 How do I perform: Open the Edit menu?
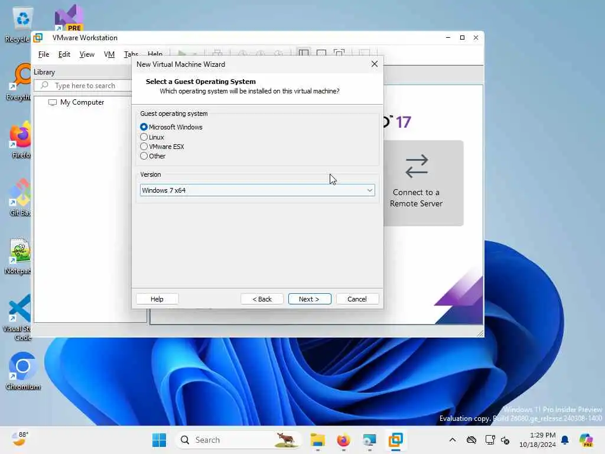point(64,54)
